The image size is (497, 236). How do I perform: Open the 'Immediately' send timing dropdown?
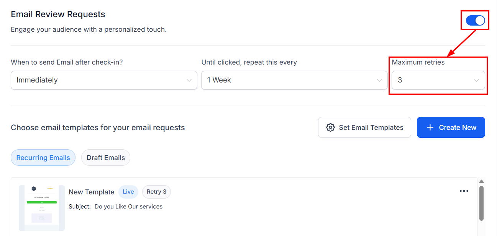click(x=103, y=80)
